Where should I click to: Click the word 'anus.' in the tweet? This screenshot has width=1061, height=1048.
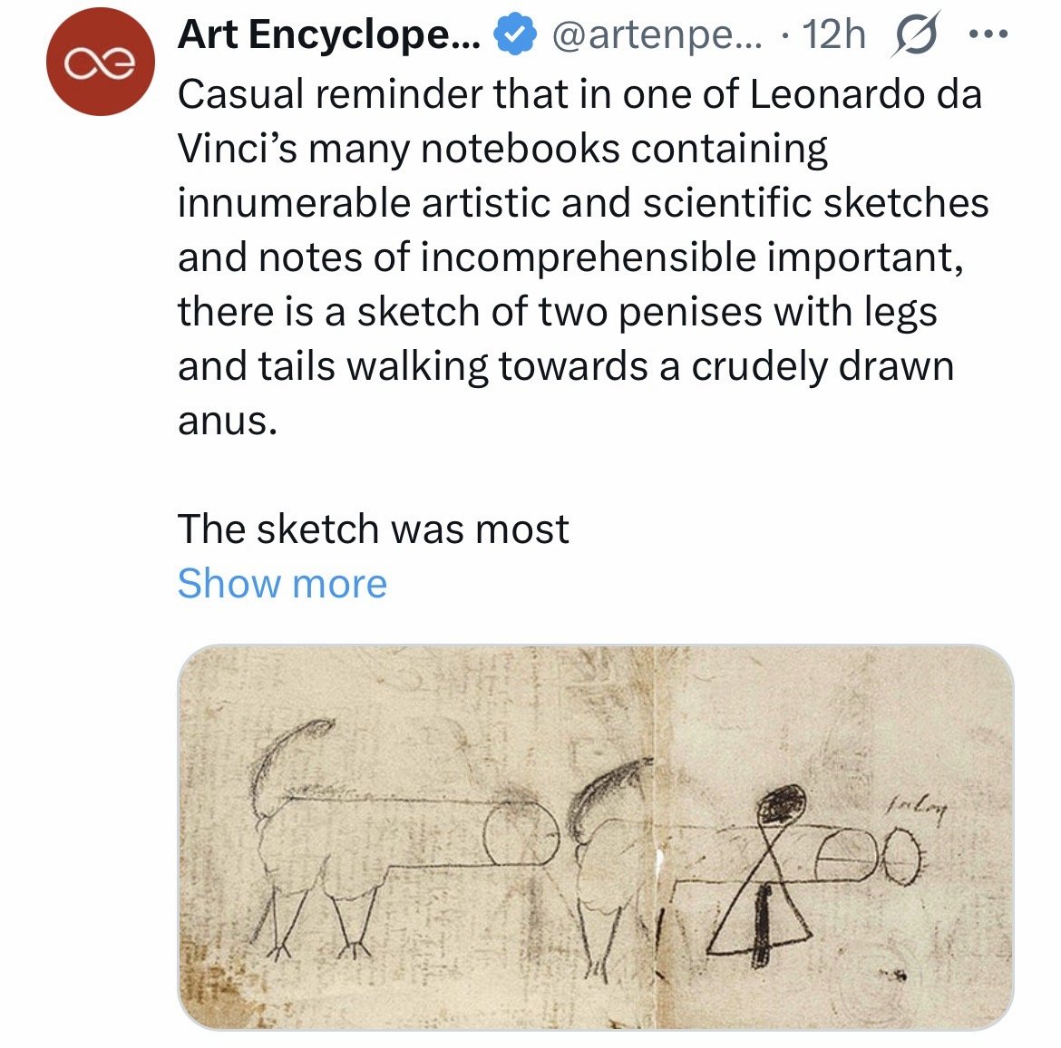pyautogui.click(x=227, y=420)
